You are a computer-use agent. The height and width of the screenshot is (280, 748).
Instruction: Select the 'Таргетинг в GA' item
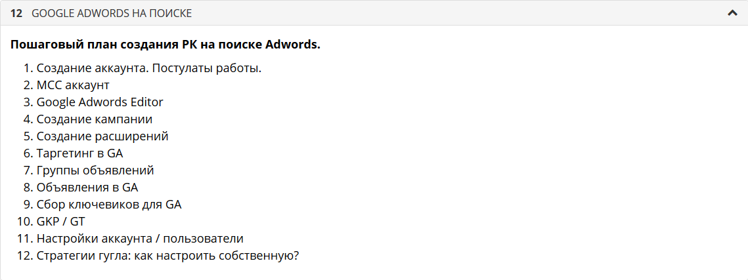(79, 153)
